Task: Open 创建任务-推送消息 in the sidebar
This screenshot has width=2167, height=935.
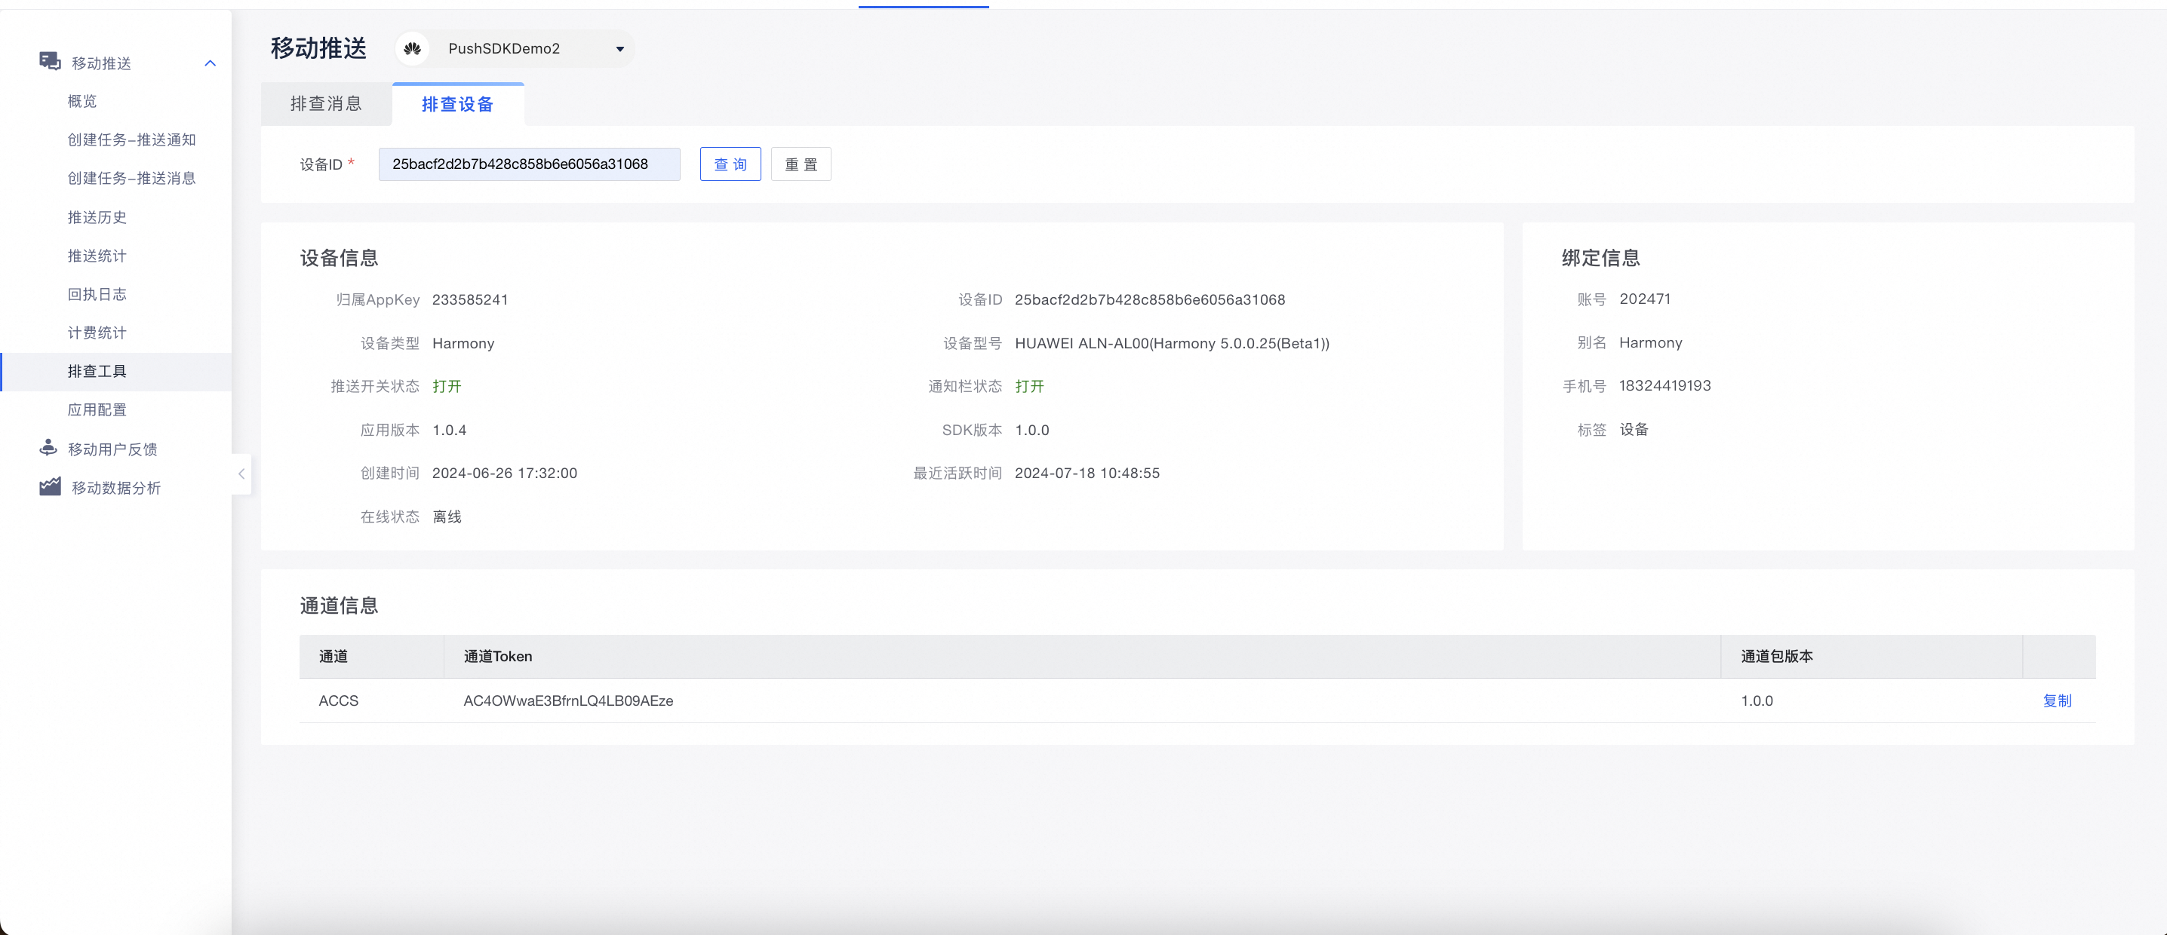Action: [131, 178]
